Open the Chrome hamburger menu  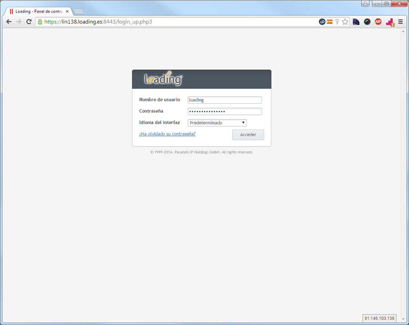tap(401, 22)
